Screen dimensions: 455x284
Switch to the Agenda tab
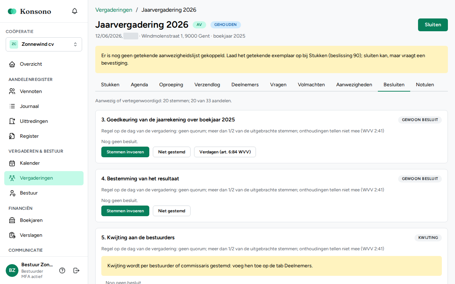[139, 85]
